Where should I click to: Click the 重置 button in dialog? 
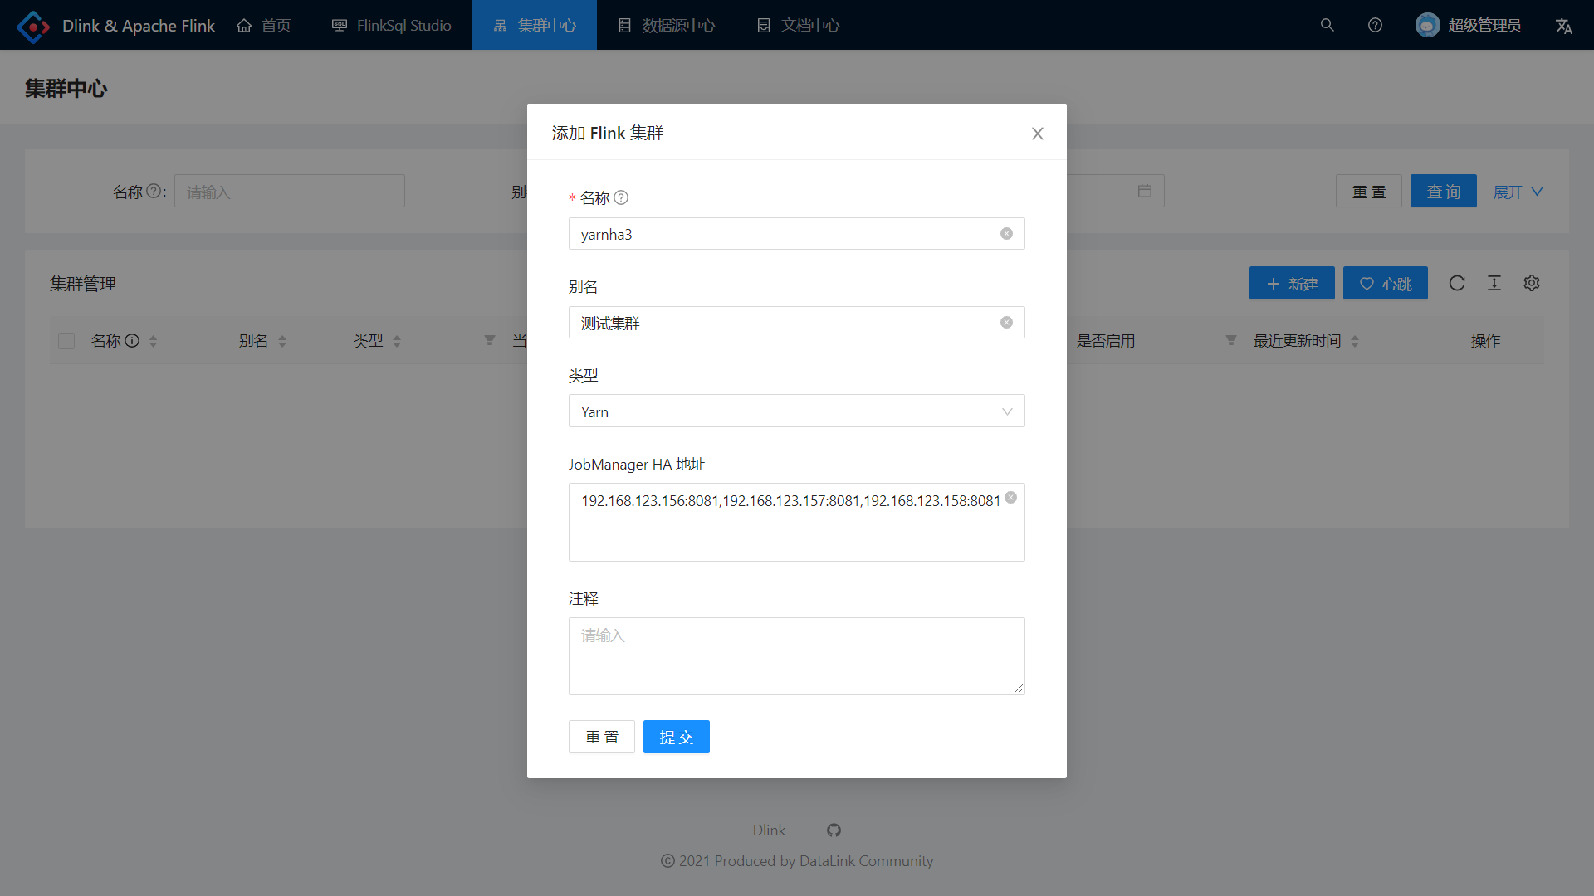[601, 737]
